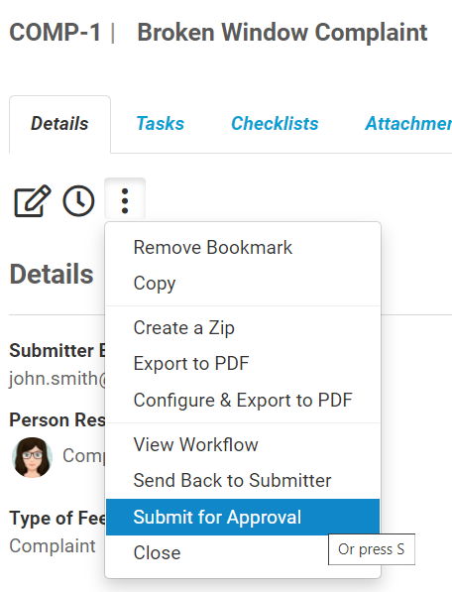The height and width of the screenshot is (592, 452).
Task: Click the three-dot more actions icon
Action: point(125,200)
